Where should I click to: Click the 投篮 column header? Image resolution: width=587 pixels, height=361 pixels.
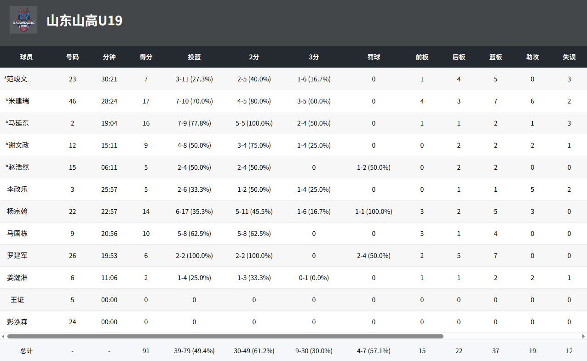tap(194, 57)
